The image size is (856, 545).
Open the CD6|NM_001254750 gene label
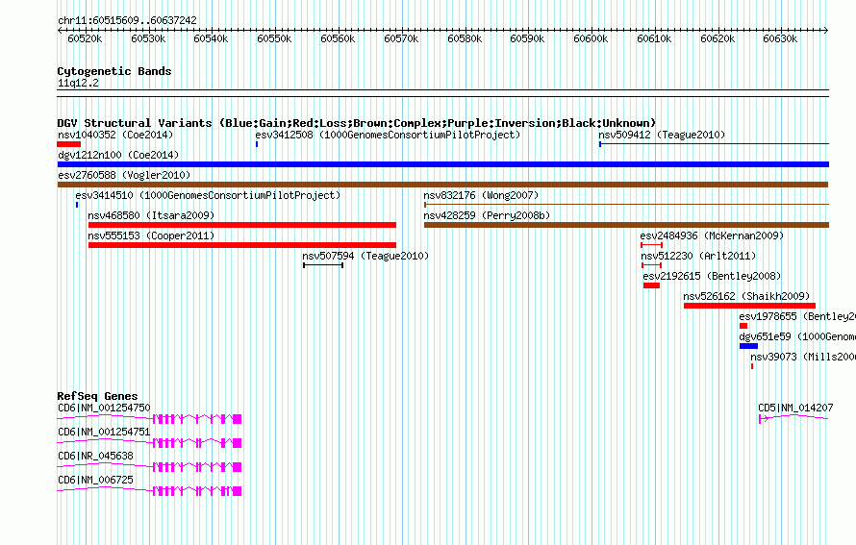click(x=104, y=408)
